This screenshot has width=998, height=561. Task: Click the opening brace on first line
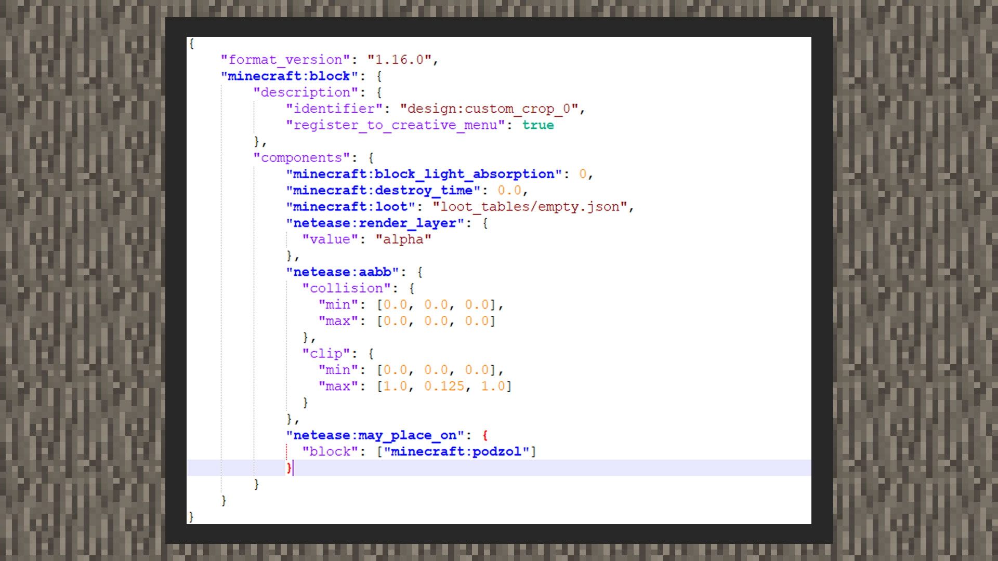click(192, 44)
